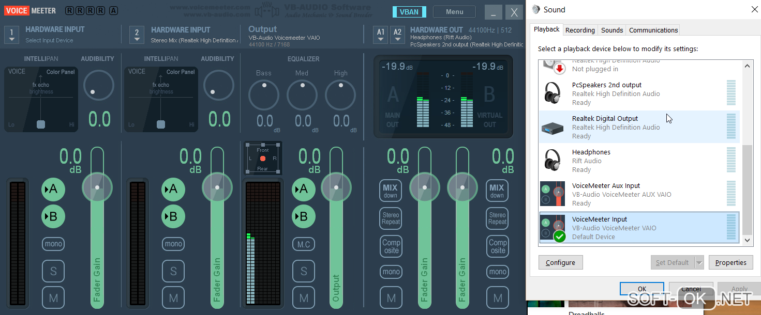Toggle bus A on Hardware Input 1
The image size is (761, 315).
(53, 190)
